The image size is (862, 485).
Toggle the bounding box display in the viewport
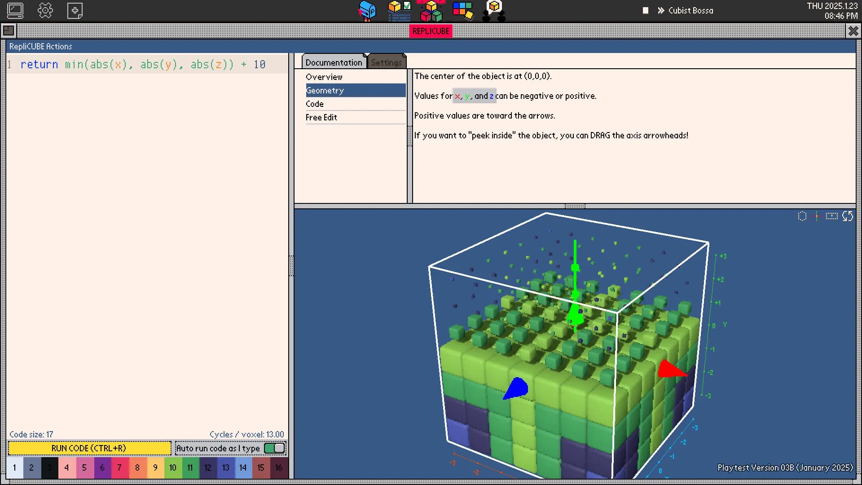tap(832, 216)
